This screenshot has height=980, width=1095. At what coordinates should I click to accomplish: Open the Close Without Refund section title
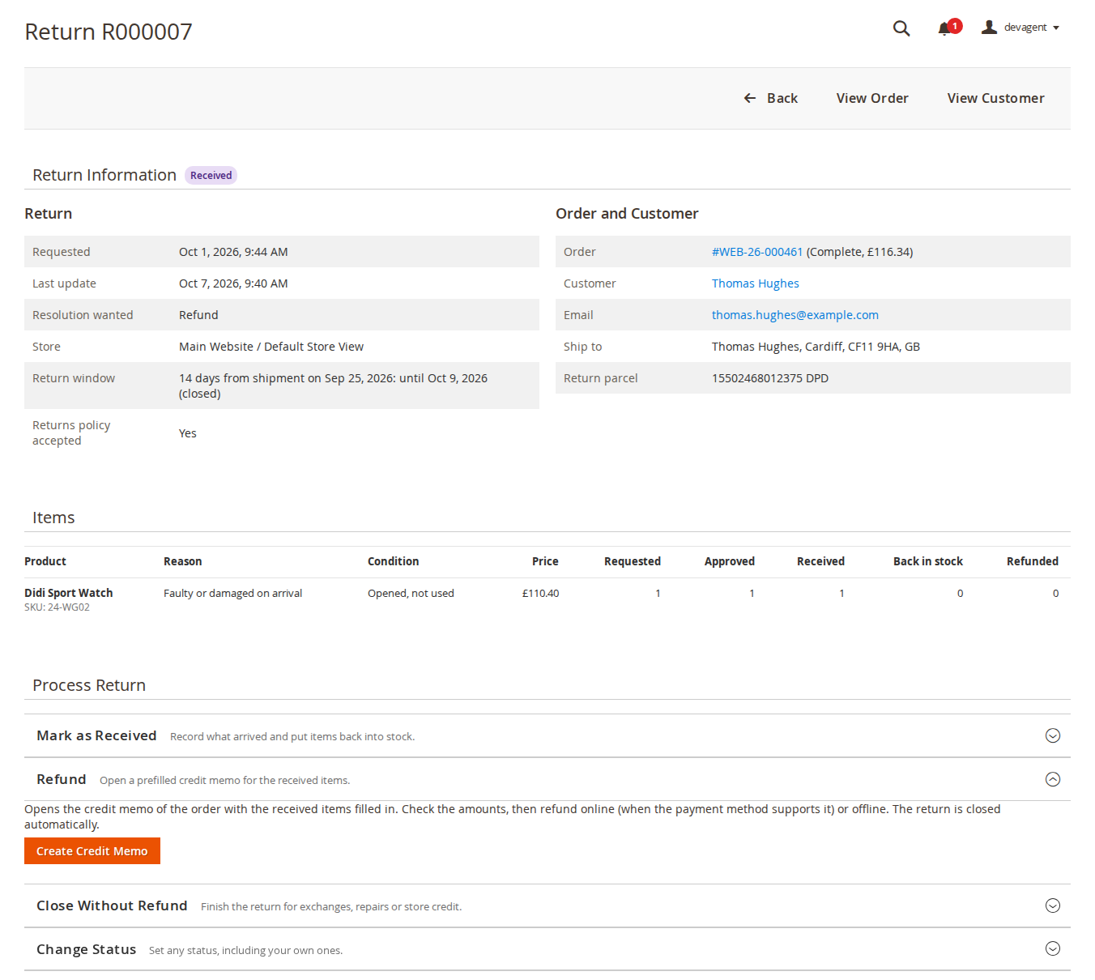pyautogui.click(x=112, y=905)
